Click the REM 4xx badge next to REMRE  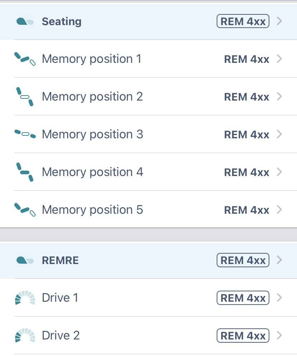click(x=242, y=260)
